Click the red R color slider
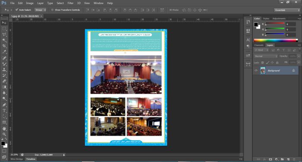Viewport: 302px width, 162px height. [x=275, y=23]
